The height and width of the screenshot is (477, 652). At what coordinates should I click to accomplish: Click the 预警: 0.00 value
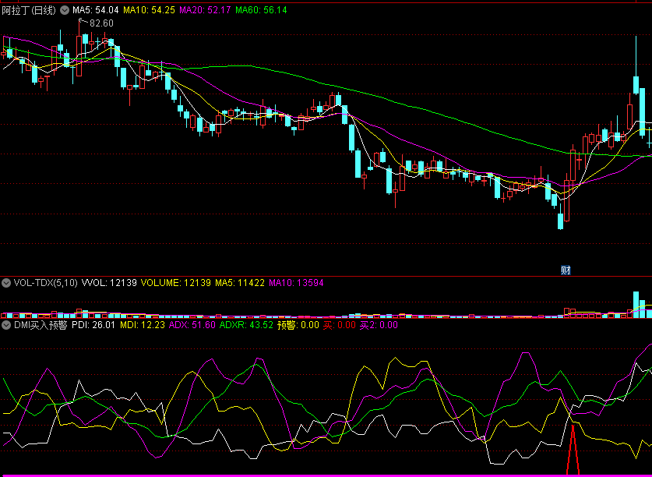tap(298, 325)
